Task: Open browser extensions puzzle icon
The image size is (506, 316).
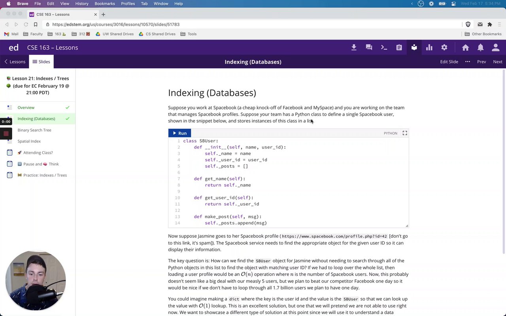Action: (489, 24)
